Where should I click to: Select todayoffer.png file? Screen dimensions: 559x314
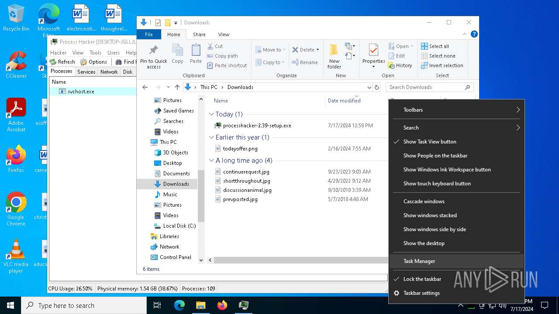coord(240,149)
